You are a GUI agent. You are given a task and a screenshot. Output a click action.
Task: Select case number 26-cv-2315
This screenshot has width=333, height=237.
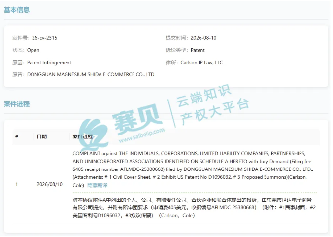45,38
